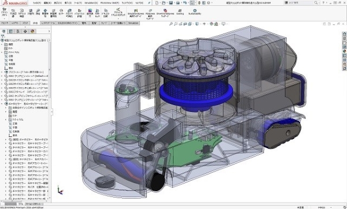The width and height of the screenshot is (347, 209).
Task: Expand the first folder in feature tree
Action: pyautogui.click(x=2, y=44)
